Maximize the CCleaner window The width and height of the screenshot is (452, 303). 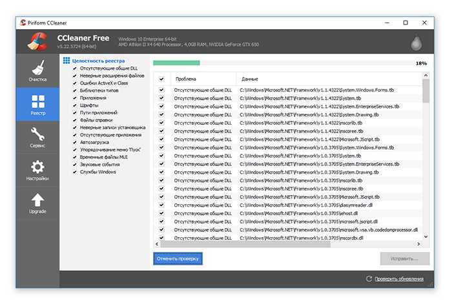coord(406,23)
